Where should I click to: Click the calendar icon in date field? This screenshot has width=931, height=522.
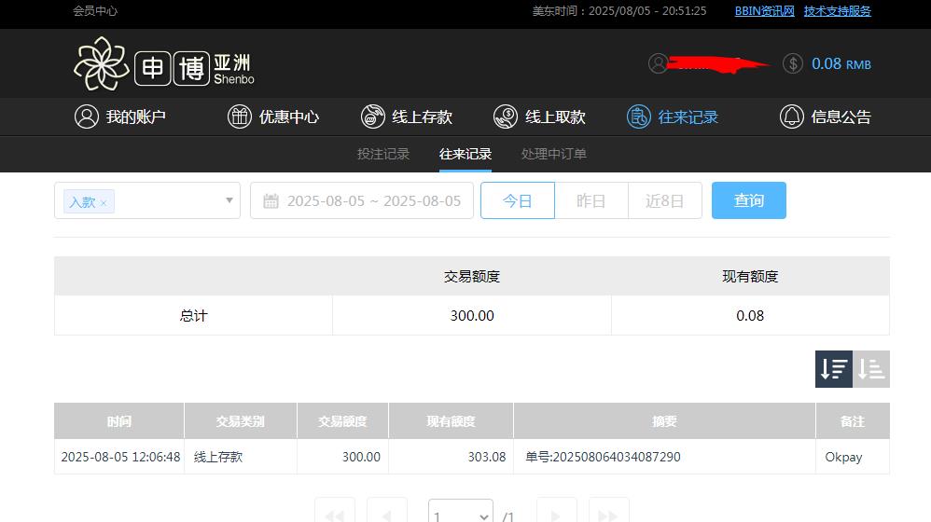tap(271, 201)
